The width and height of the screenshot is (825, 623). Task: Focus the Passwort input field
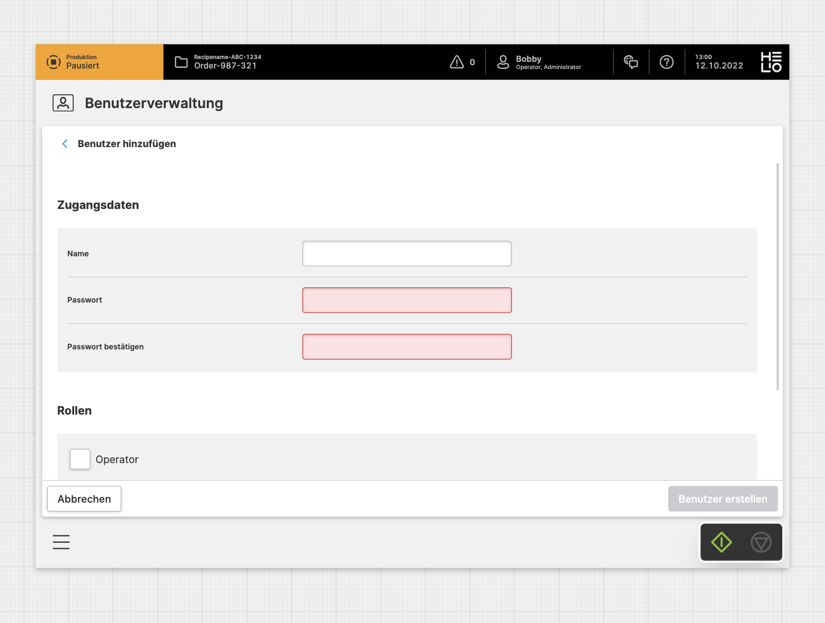coord(407,300)
